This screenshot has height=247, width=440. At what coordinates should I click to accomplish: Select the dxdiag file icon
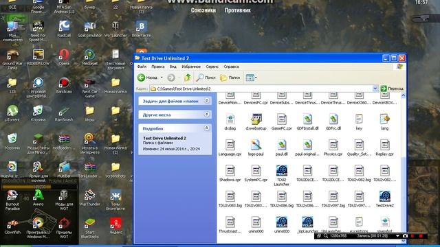(230, 119)
